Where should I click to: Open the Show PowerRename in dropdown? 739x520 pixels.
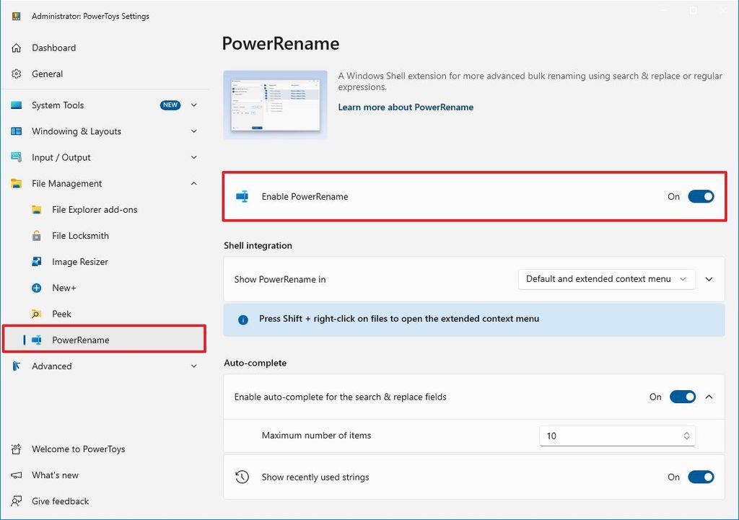click(x=606, y=279)
